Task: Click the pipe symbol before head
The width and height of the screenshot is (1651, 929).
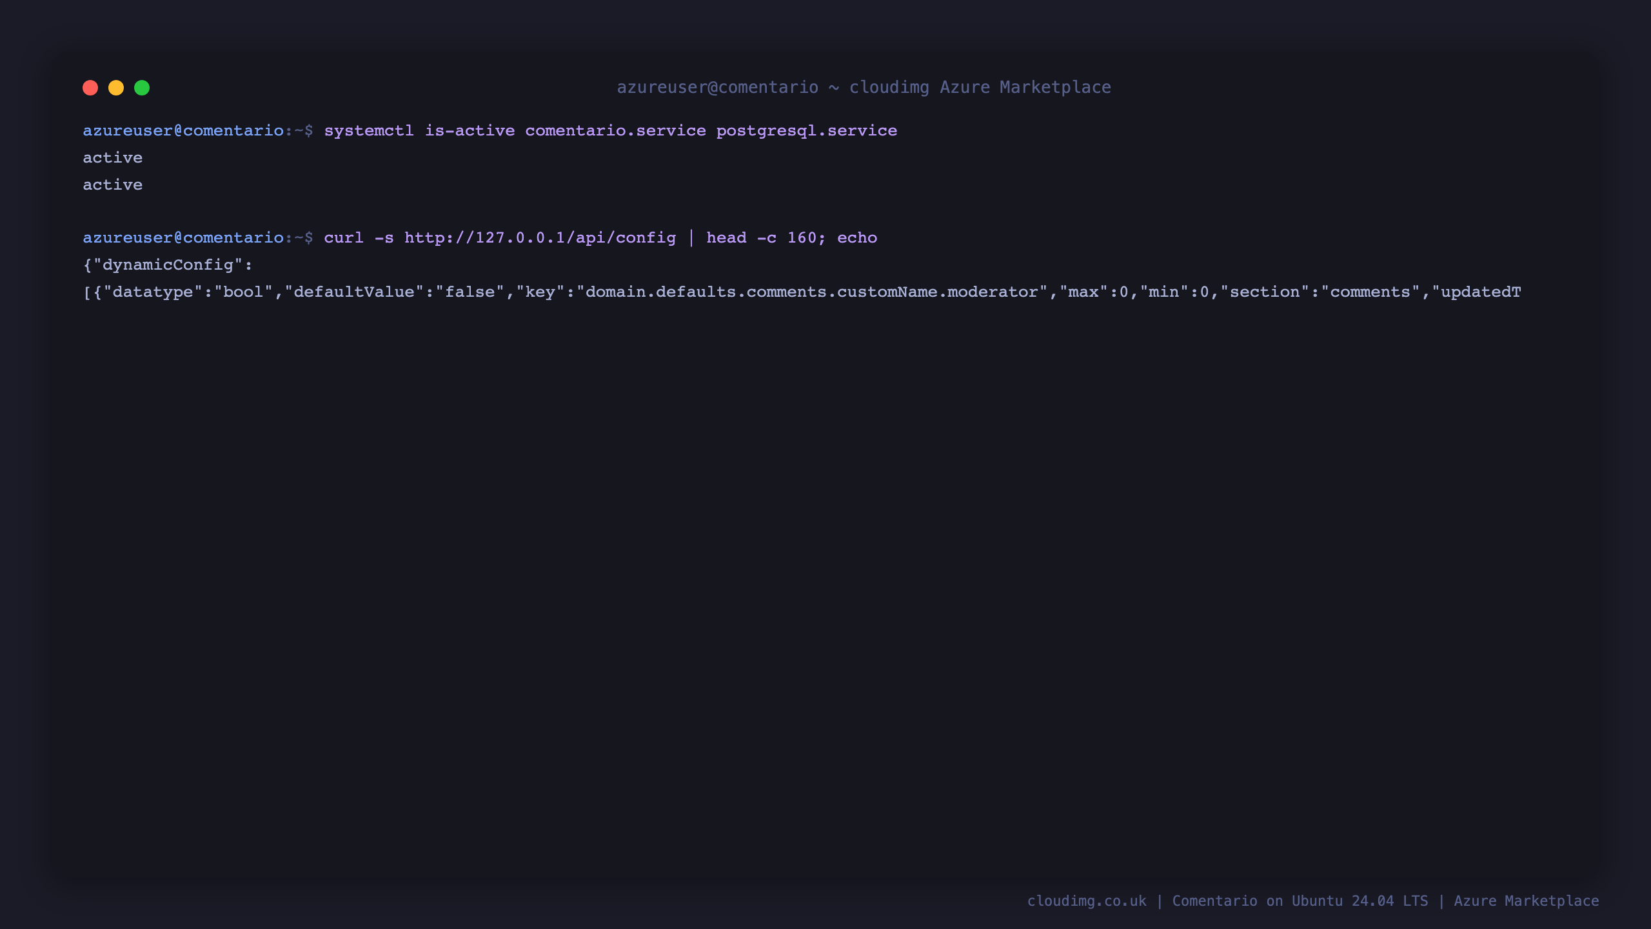Action: (x=691, y=237)
